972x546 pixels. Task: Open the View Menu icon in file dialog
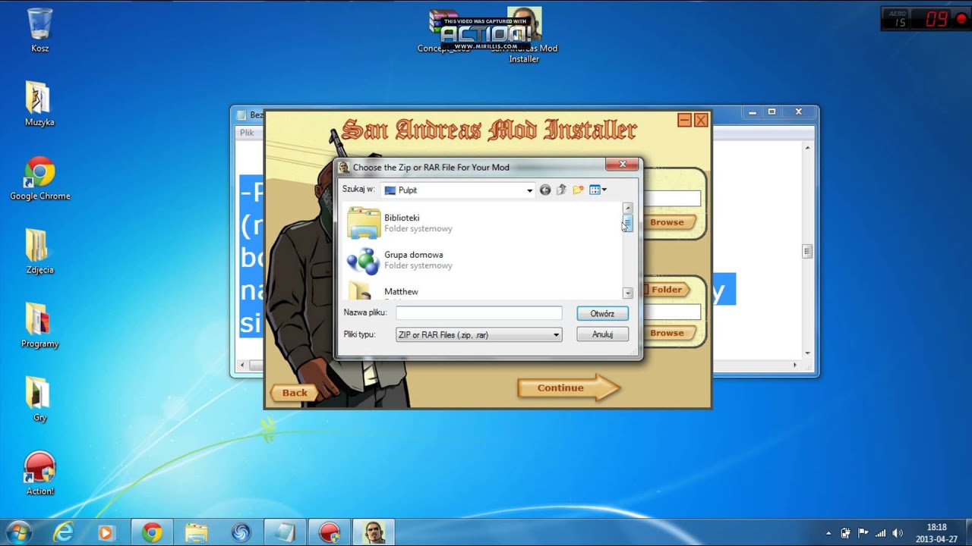pyautogui.click(x=598, y=190)
